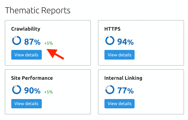Click the Crawlability card title
The height and width of the screenshot is (120, 188).
click(x=26, y=29)
